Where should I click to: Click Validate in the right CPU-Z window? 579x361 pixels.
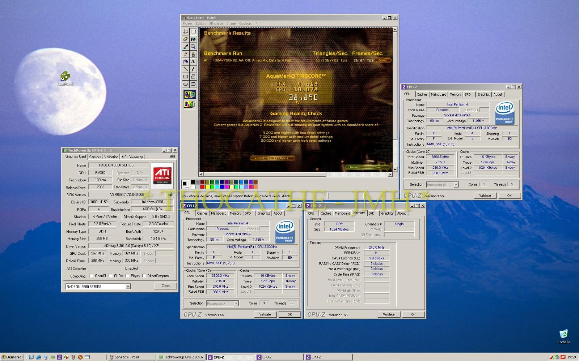tap(485, 195)
